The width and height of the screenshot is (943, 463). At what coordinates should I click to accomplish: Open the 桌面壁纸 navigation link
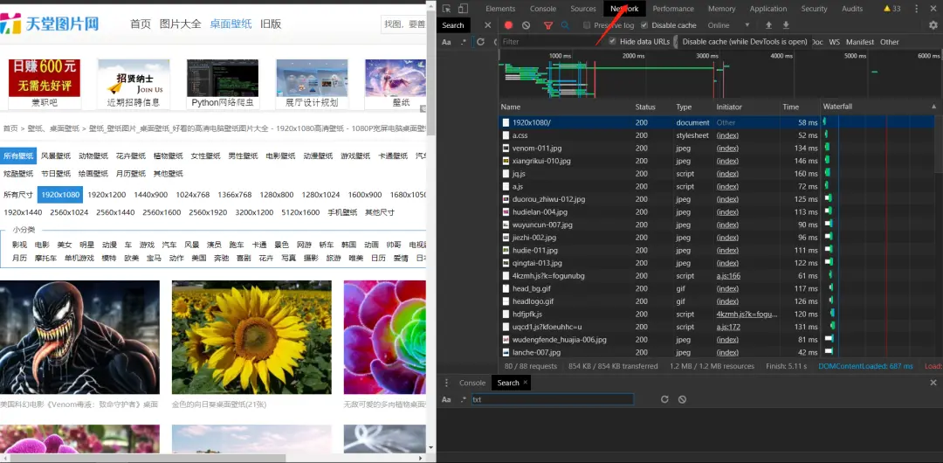(231, 24)
